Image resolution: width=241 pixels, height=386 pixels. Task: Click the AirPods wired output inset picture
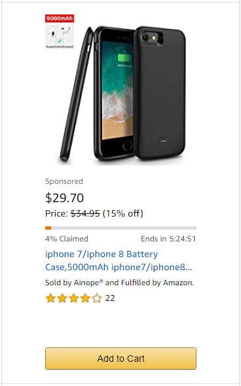coord(60,36)
